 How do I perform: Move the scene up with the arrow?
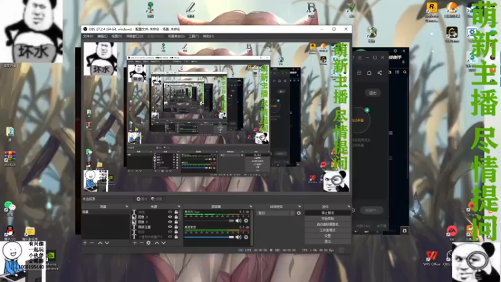point(100,243)
